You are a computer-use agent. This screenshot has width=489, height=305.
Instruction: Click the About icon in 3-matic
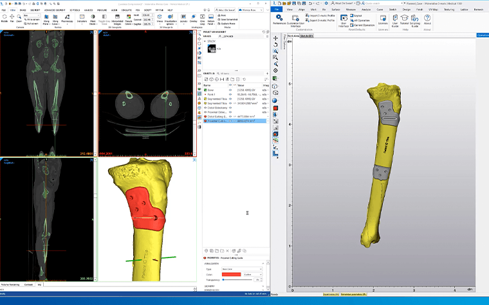coord(427,19)
